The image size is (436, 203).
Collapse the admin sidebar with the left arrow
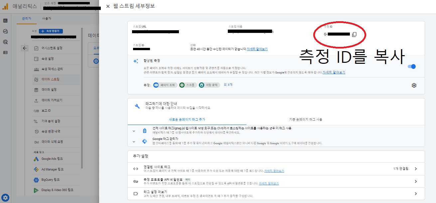pos(25,48)
